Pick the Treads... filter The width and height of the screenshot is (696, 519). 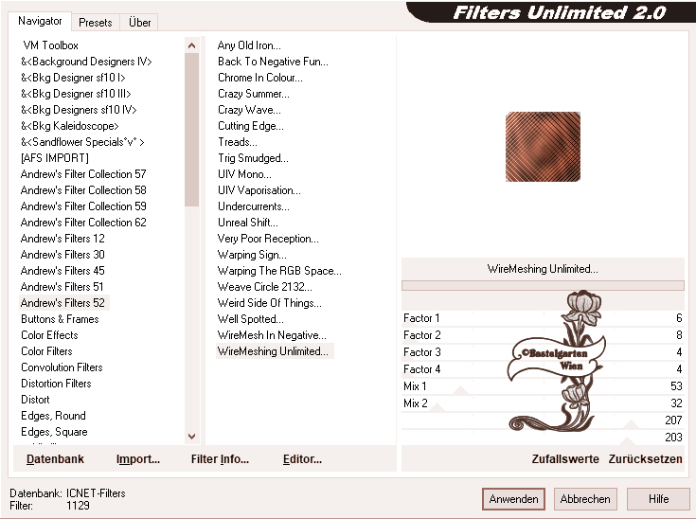(x=238, y=142)
